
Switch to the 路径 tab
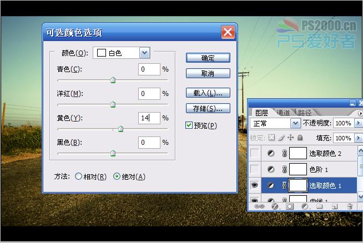[305, 113]
